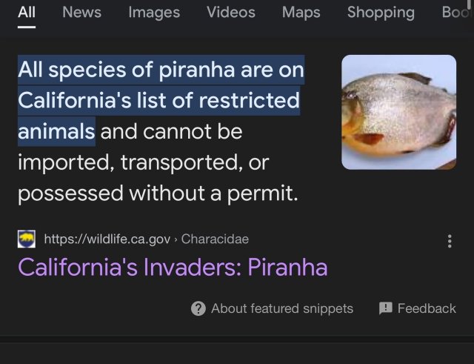This screenshot has width=474, height=364.
Task: Select the All results tab
Action: point(27,13)
